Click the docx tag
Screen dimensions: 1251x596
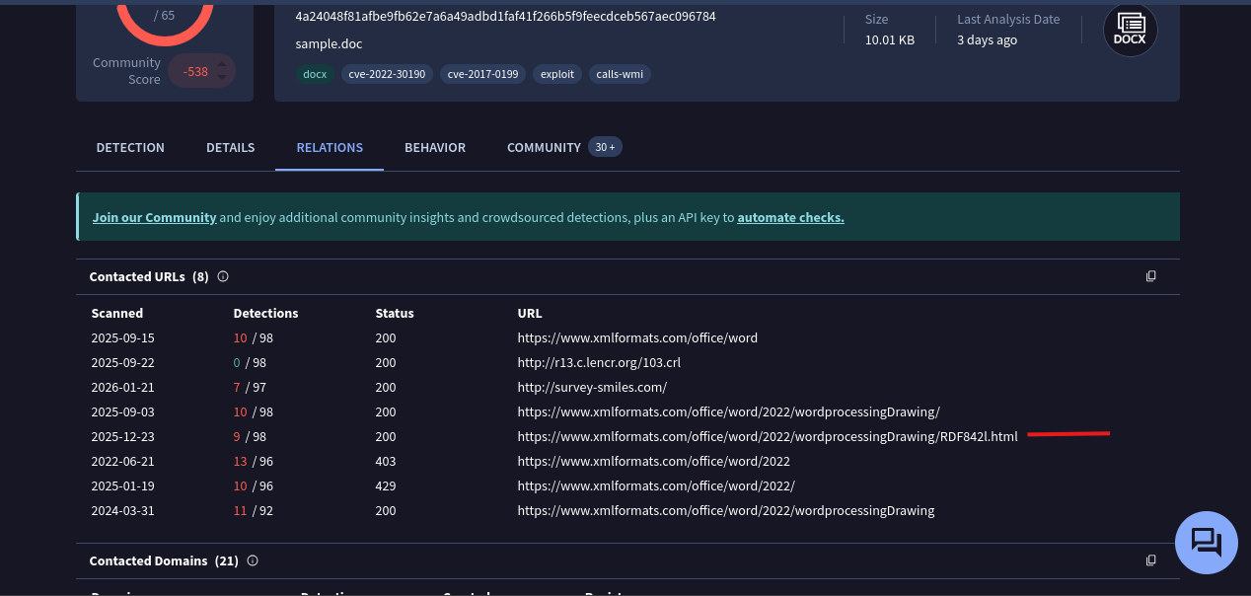click(315, 74)
